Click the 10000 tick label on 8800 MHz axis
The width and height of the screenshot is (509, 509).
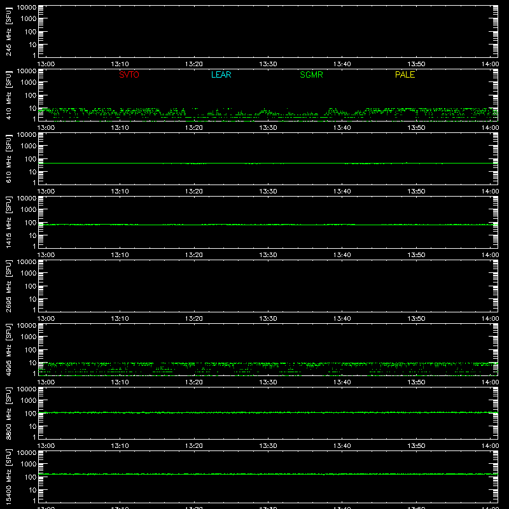coord(27,389)
